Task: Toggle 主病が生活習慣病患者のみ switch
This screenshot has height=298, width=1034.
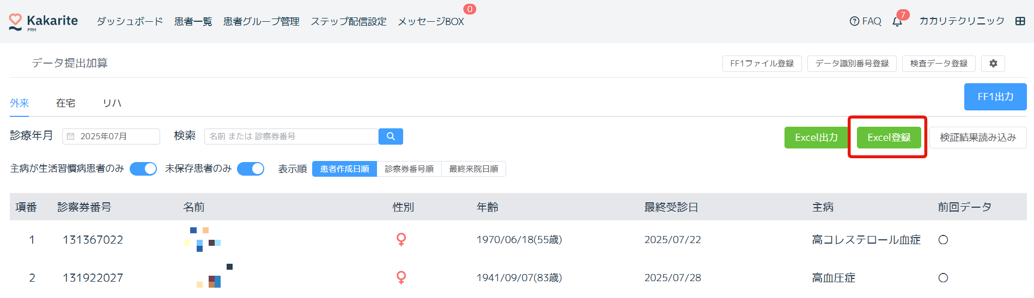Action: (143, 169)
